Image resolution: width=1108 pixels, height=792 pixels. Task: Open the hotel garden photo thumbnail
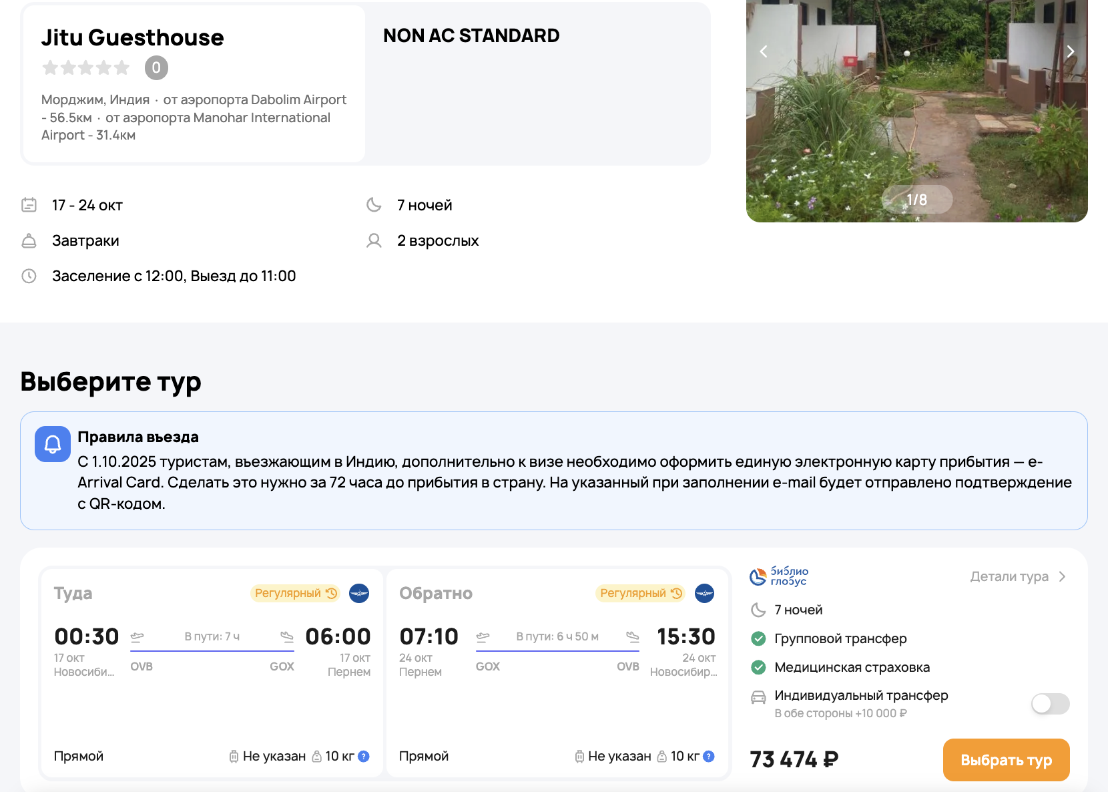click(x=916, y=120)
